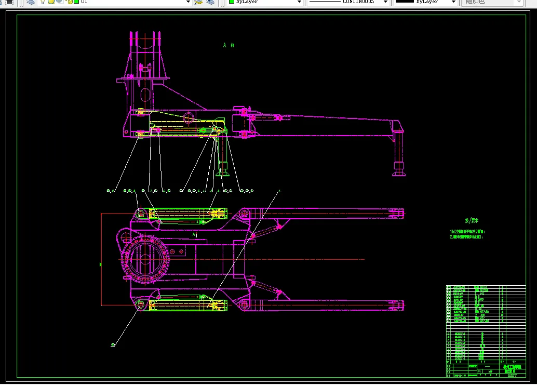
Task: Select the circular slewing ring in plan view
Action: coord(145,258)
